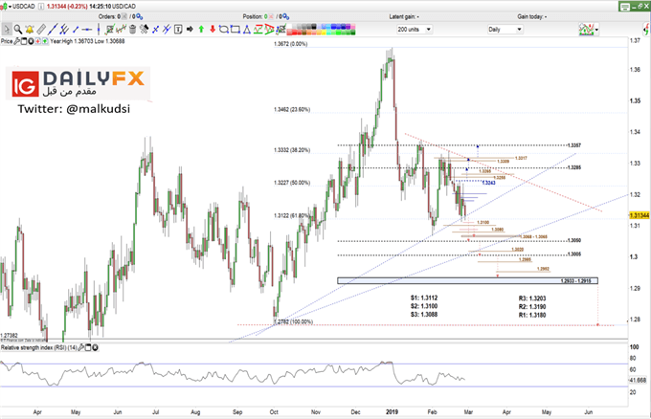
Task: Open the indicators chart icon button
Action: point(586,29)
